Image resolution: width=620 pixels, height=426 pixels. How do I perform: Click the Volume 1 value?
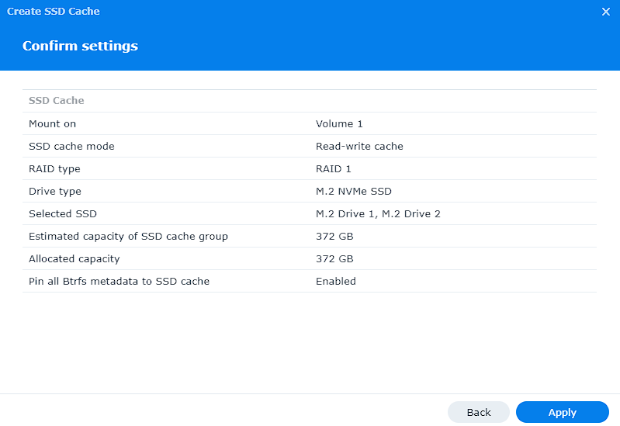tap(339, 124)
